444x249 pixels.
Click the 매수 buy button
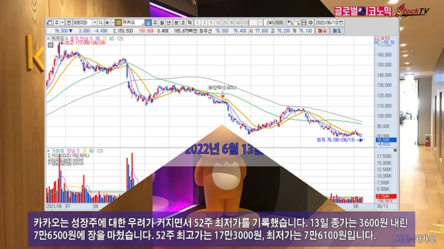coord(322,31)
